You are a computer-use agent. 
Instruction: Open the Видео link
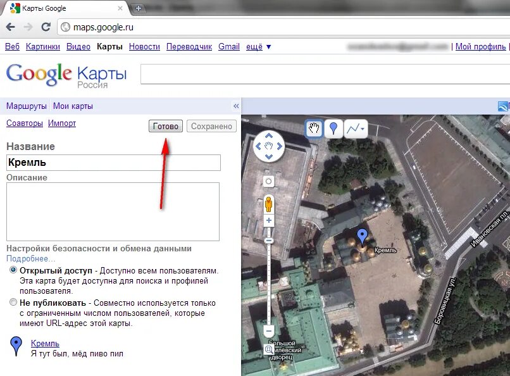pyautogui.click(x=78, y=46)
